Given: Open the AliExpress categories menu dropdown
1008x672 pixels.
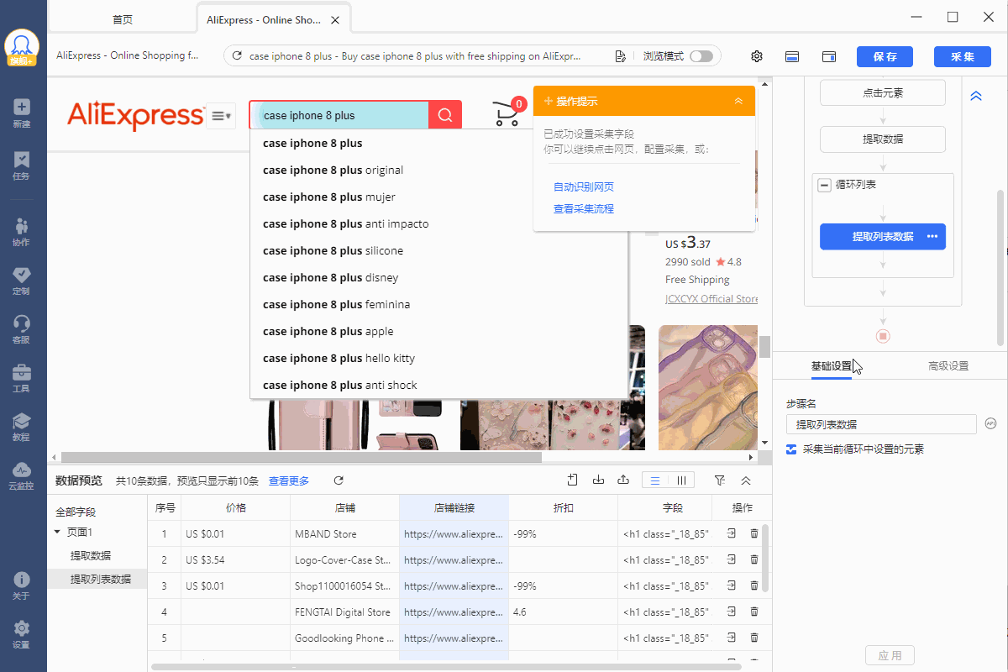Looking at the screenshot, I should (221, 115).
